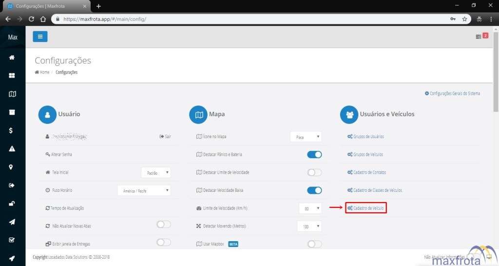
Task: Open the Tela Inicial Padrão dropdown
Action: point(156,172)
